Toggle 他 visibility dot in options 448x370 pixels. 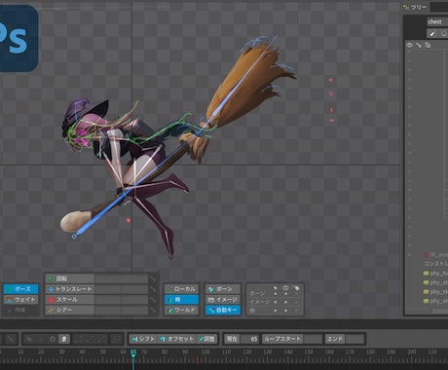point(285,311)
